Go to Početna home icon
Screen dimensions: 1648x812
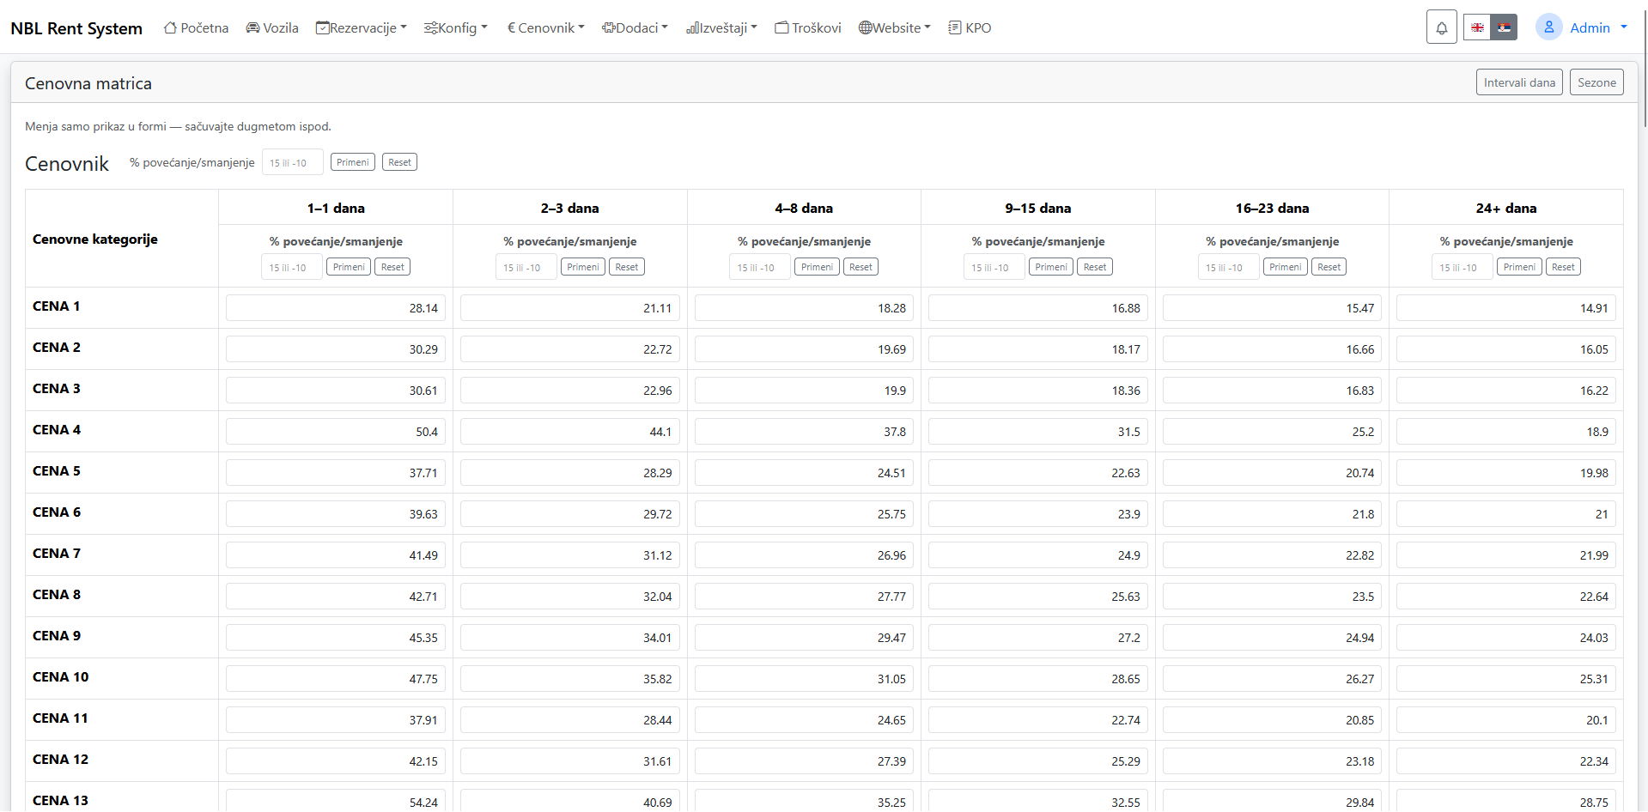[170, 27]
